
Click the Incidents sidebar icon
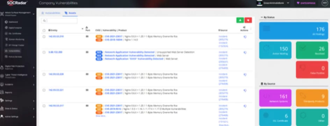click(x=2, y=85)
